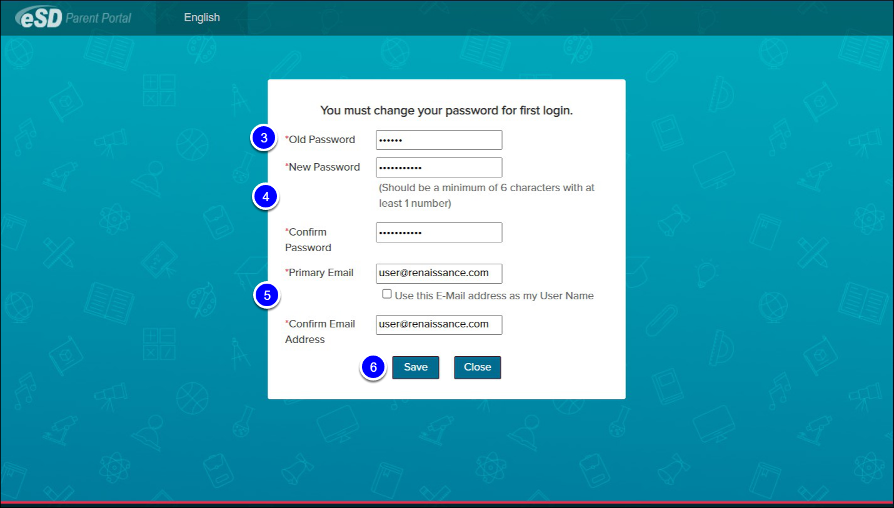
Task: Click the step 4 number badge
Action: coord(266,197)
